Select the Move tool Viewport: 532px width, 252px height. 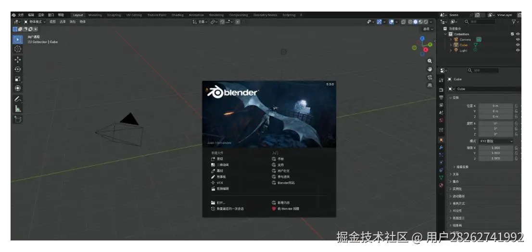[18, 60]
